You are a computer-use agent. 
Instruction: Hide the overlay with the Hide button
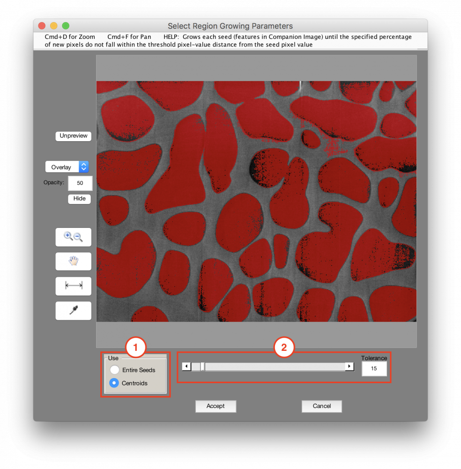(79, 198)
